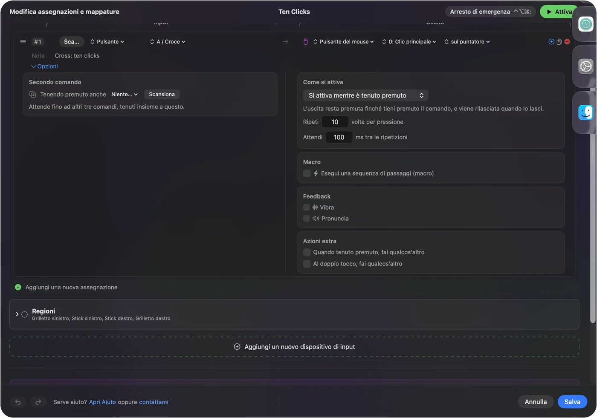597x418 pixels.
Task: Click the Attendi milliseconds field showing 100
Action: tap(339, 137)
